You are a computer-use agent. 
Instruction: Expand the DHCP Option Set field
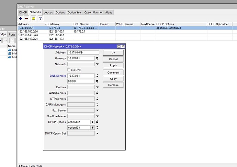click(x=97, y=133)
